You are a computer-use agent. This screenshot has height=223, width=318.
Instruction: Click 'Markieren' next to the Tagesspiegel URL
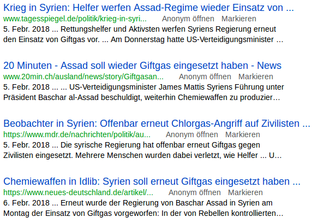(239, 19)
